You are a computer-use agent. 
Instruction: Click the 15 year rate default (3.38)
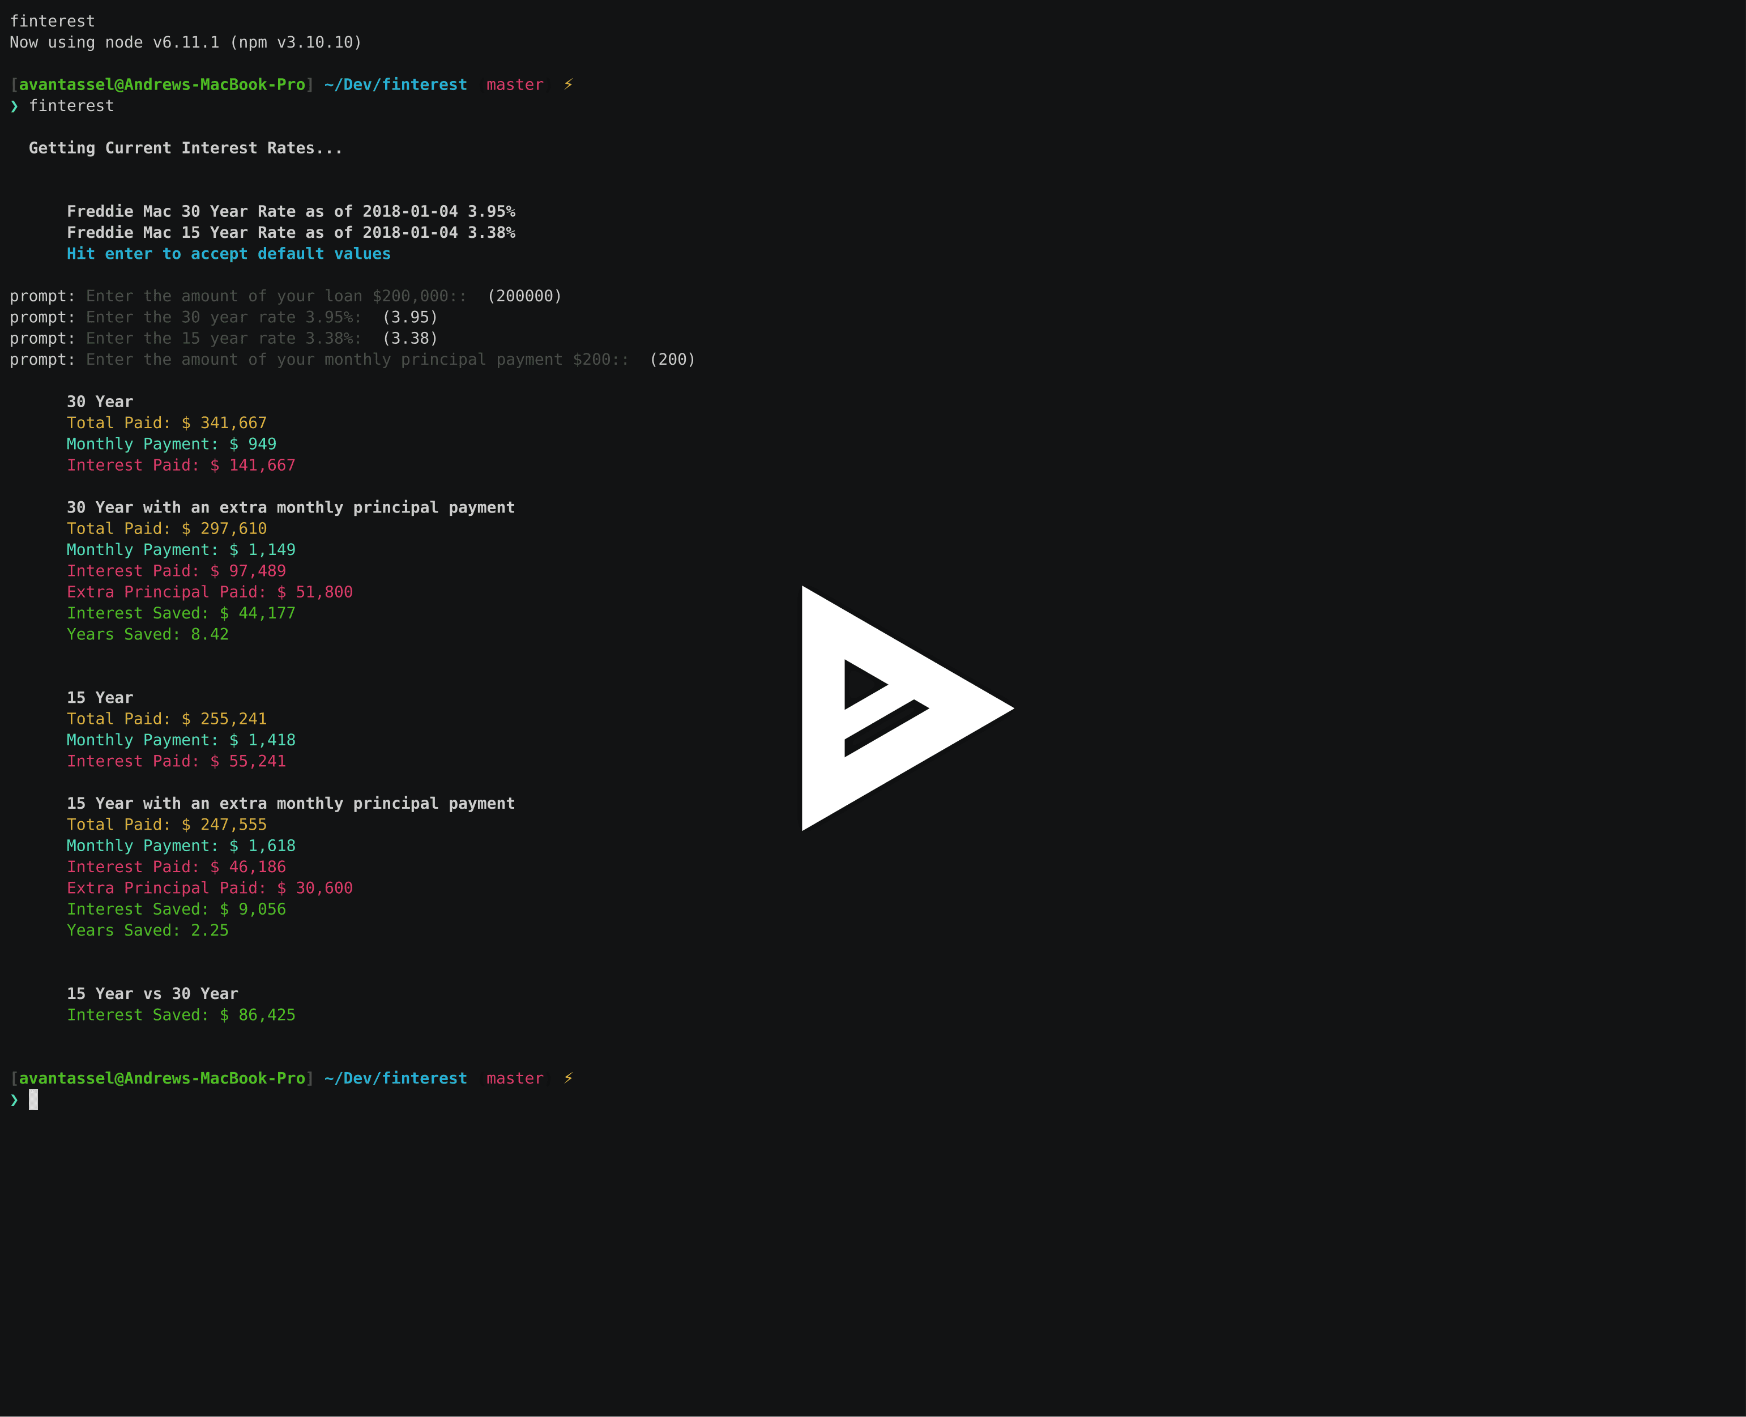(410, 339)
